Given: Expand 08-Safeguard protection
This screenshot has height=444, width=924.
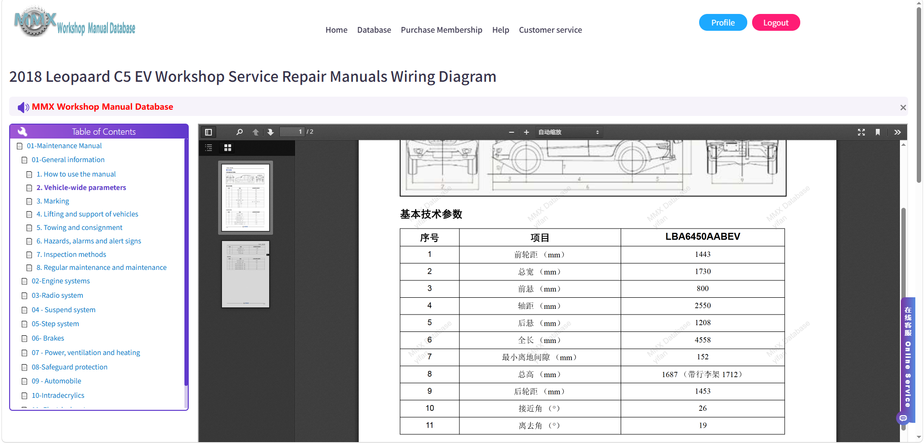Looking at the screenshot, I should [69, 367].
